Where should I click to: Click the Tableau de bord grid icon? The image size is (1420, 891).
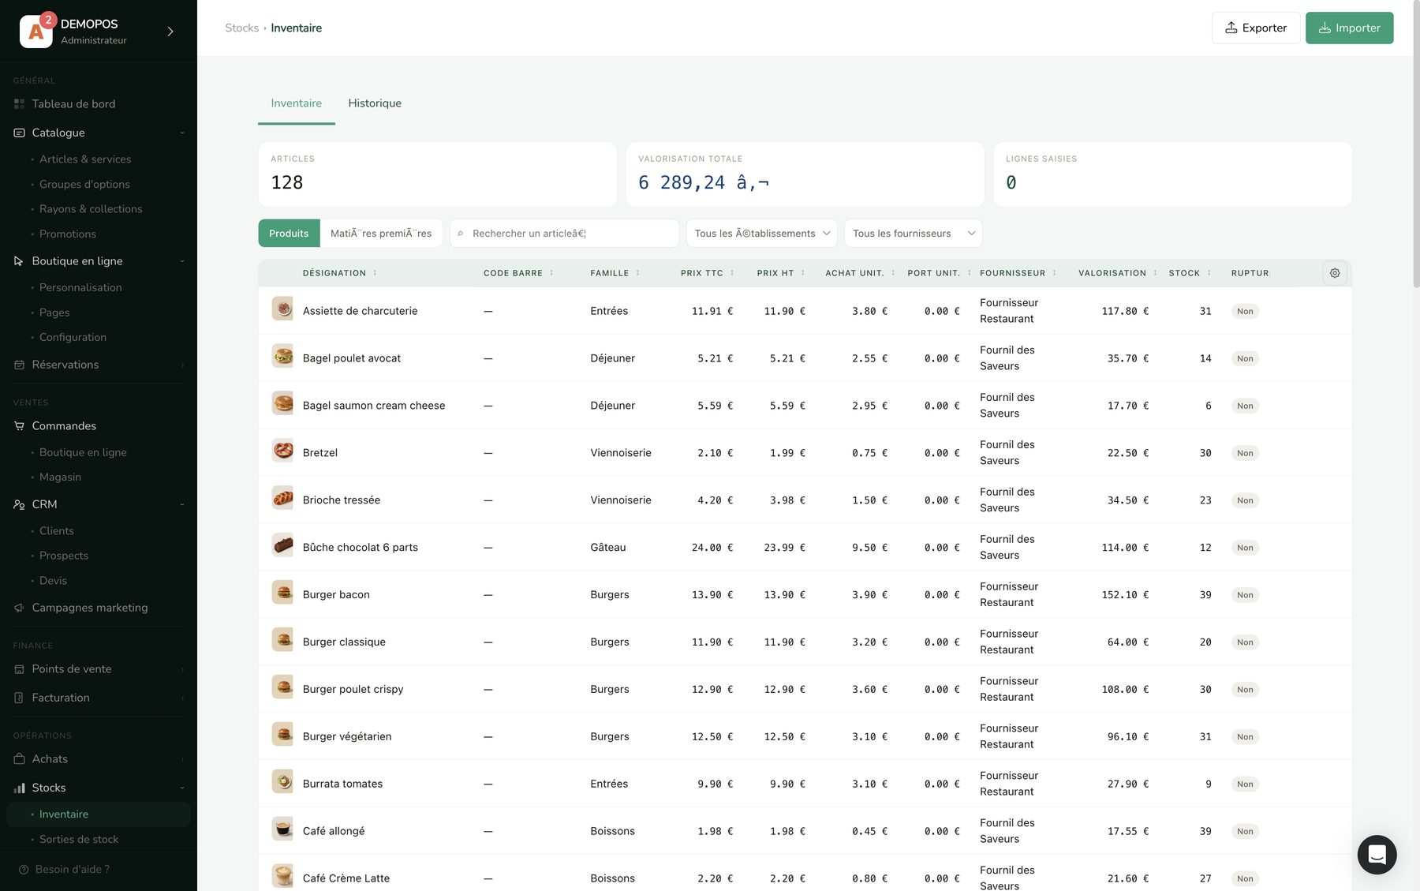(x=19, y=104)
